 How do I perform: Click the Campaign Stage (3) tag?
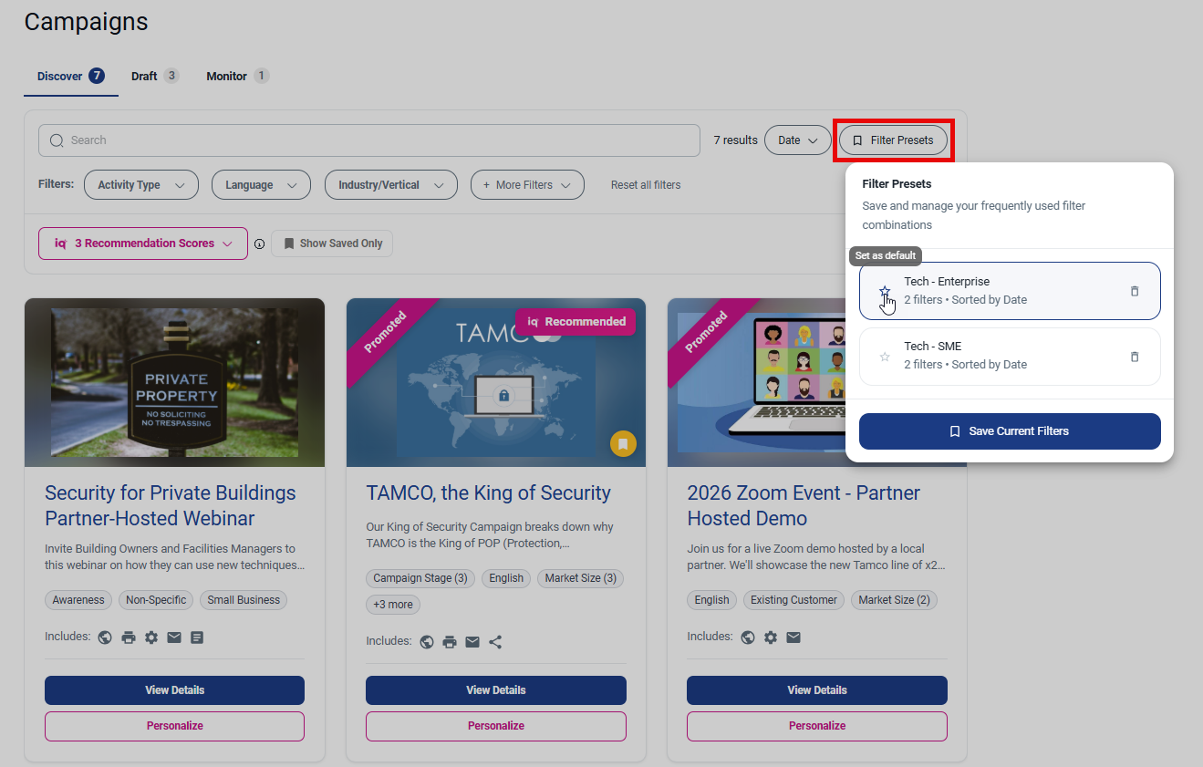(x=420, y=578)
